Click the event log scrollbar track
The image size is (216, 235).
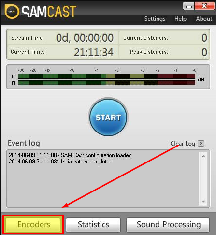tap(203, 178)
